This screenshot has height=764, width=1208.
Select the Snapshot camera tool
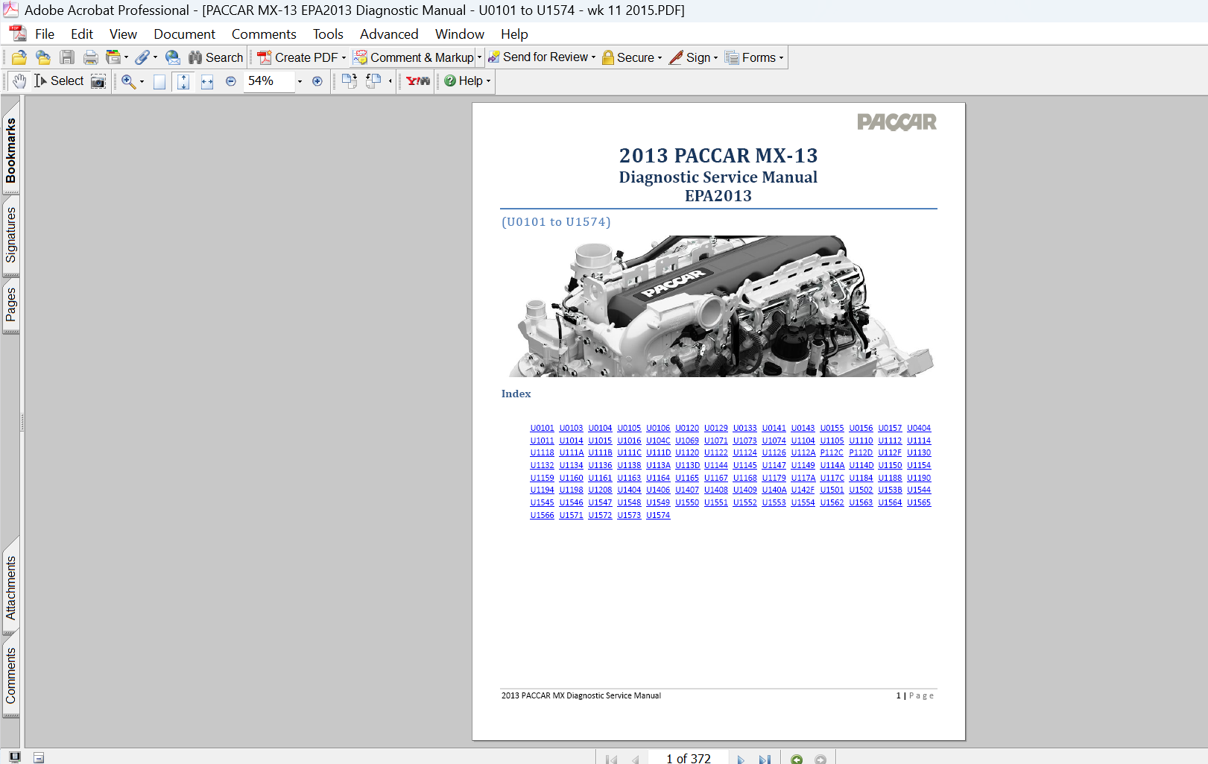coord(98,80)
